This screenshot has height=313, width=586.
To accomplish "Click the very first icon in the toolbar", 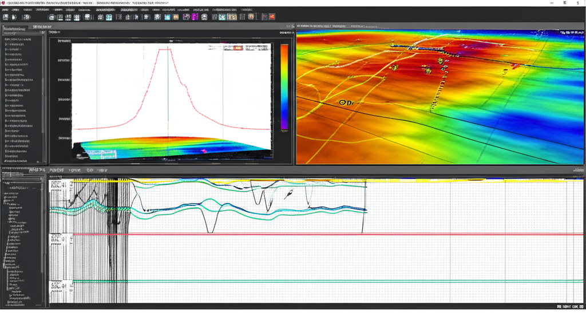I will 6,17.
